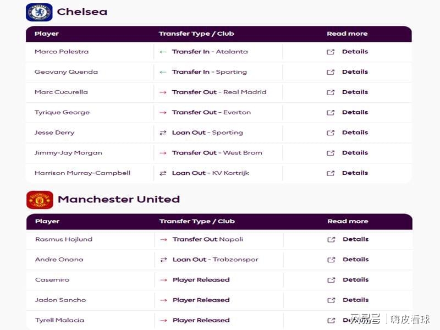This screenshot has height=330, width=440.
Task: Select the Tyrell Malacia player name
Action: [59, 320]
